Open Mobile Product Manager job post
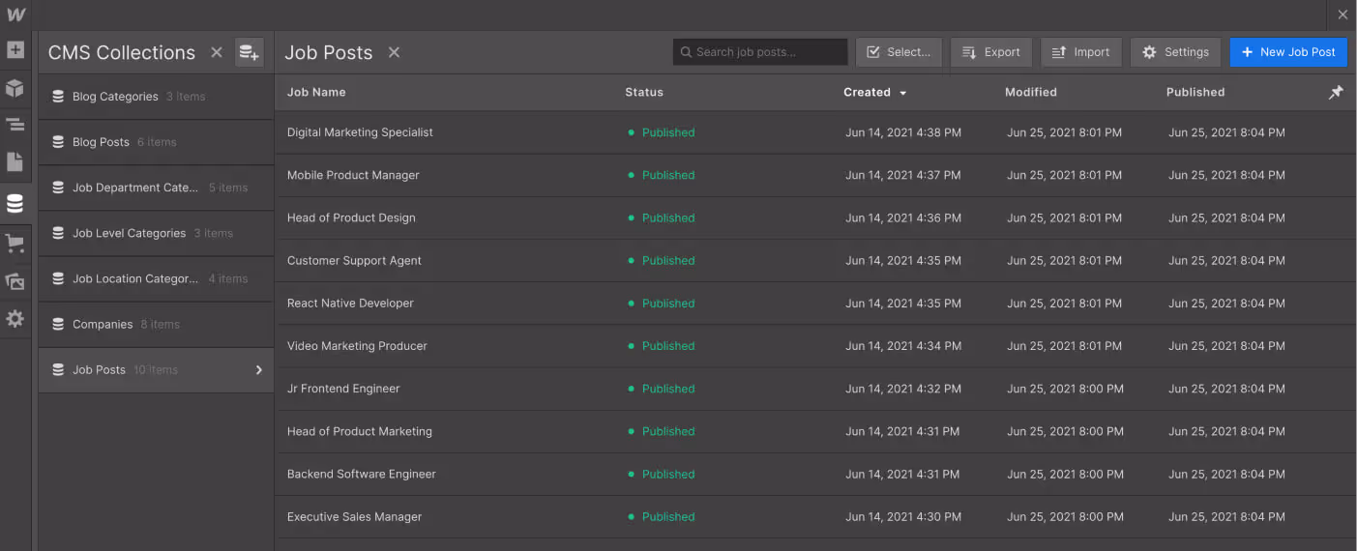This screenshot has height=551, width=1357. point(353,175)
